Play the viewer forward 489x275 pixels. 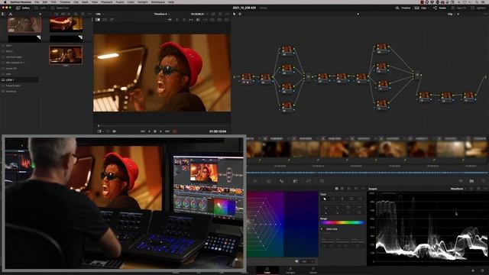coord(161,131)
